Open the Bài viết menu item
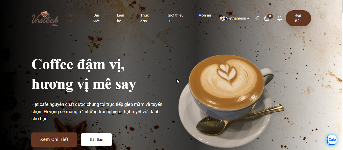Screen dimensions: 343x150 (x=96, y=18)
